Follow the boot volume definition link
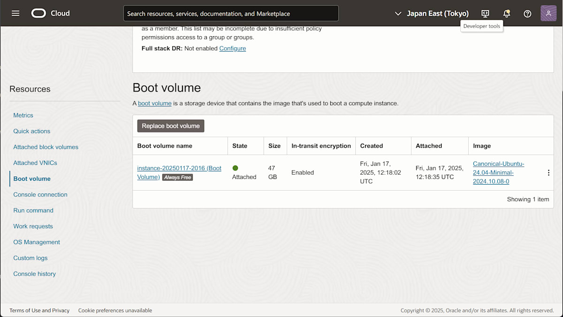563x317 pixels. 154,103
